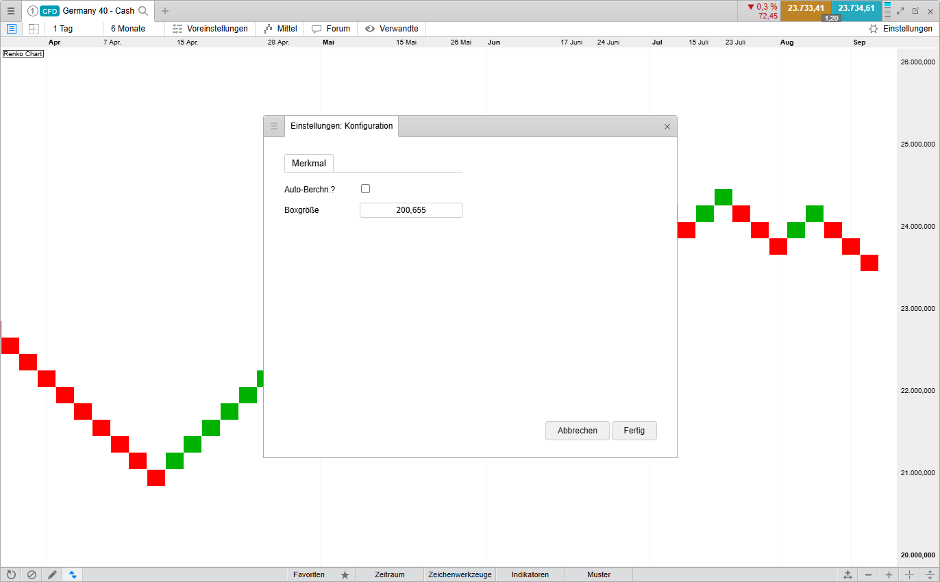Toggle the list view icon in the top-left toolbar
The height and width of the screenshot is (582, 940).
[12, 29]
